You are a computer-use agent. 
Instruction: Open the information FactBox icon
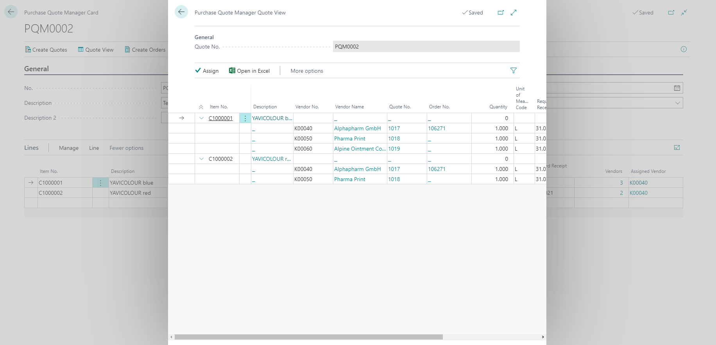pyautogui.click(x=684, y=49)
